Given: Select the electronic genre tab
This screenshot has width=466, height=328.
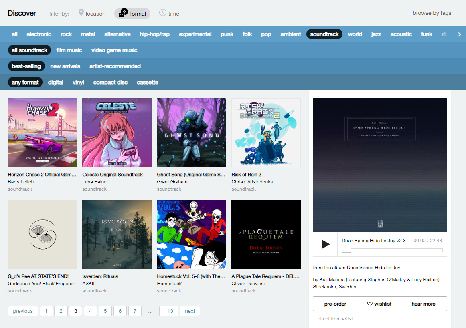Looking at the screenshot, I should (x=39, y=34).
